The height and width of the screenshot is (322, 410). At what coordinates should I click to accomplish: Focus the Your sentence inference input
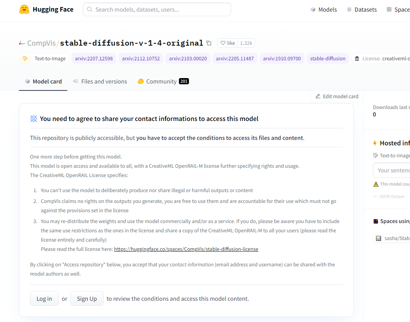point(391,170)
